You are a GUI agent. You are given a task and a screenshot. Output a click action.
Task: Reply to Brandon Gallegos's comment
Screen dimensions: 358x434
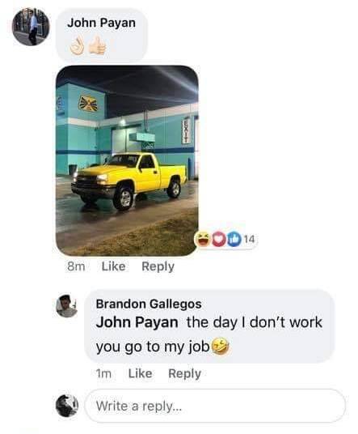coord(184,373)
